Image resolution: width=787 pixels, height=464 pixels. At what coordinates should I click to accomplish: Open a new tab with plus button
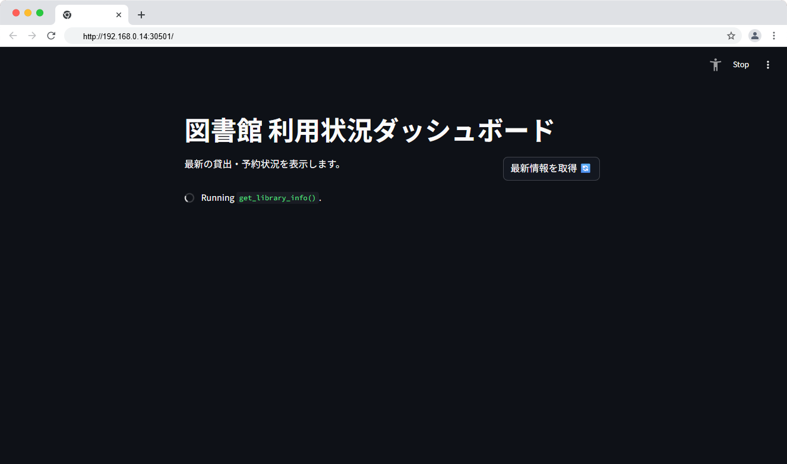(x=141, y=15)
